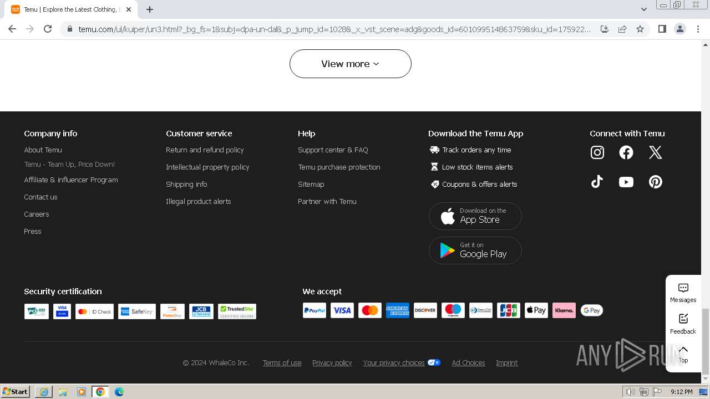Image resolution: width=710 pixels, height=399 pixels.
Task: Click the Mastercard payment icon
Action: [370, 310]
